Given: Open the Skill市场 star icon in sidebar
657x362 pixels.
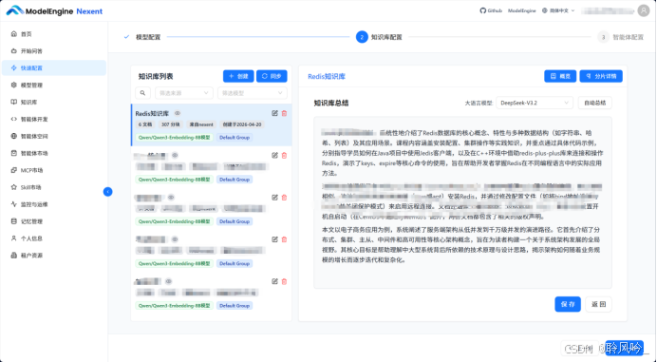Looking at the screenshot, I should 14,187.
